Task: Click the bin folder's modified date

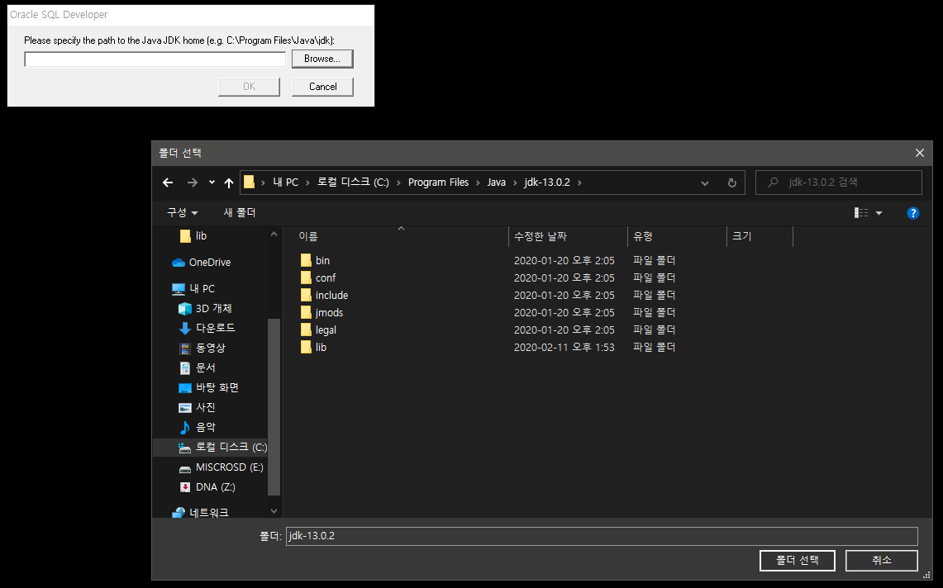Action: click(564, 260)
